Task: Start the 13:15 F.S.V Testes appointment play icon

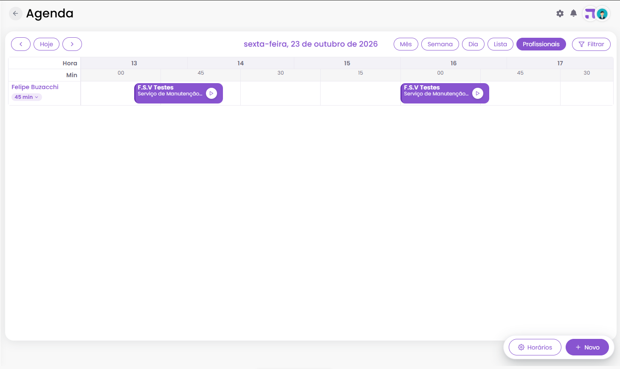Action: tap(211, 93)
